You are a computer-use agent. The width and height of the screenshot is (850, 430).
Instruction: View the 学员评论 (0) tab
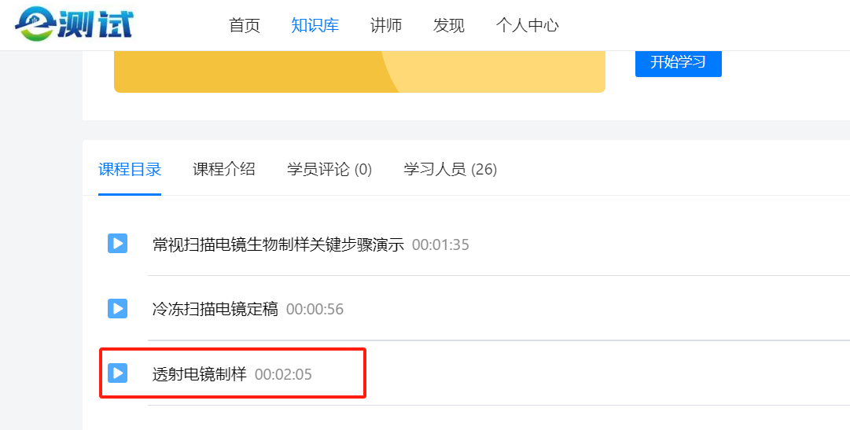329,169
